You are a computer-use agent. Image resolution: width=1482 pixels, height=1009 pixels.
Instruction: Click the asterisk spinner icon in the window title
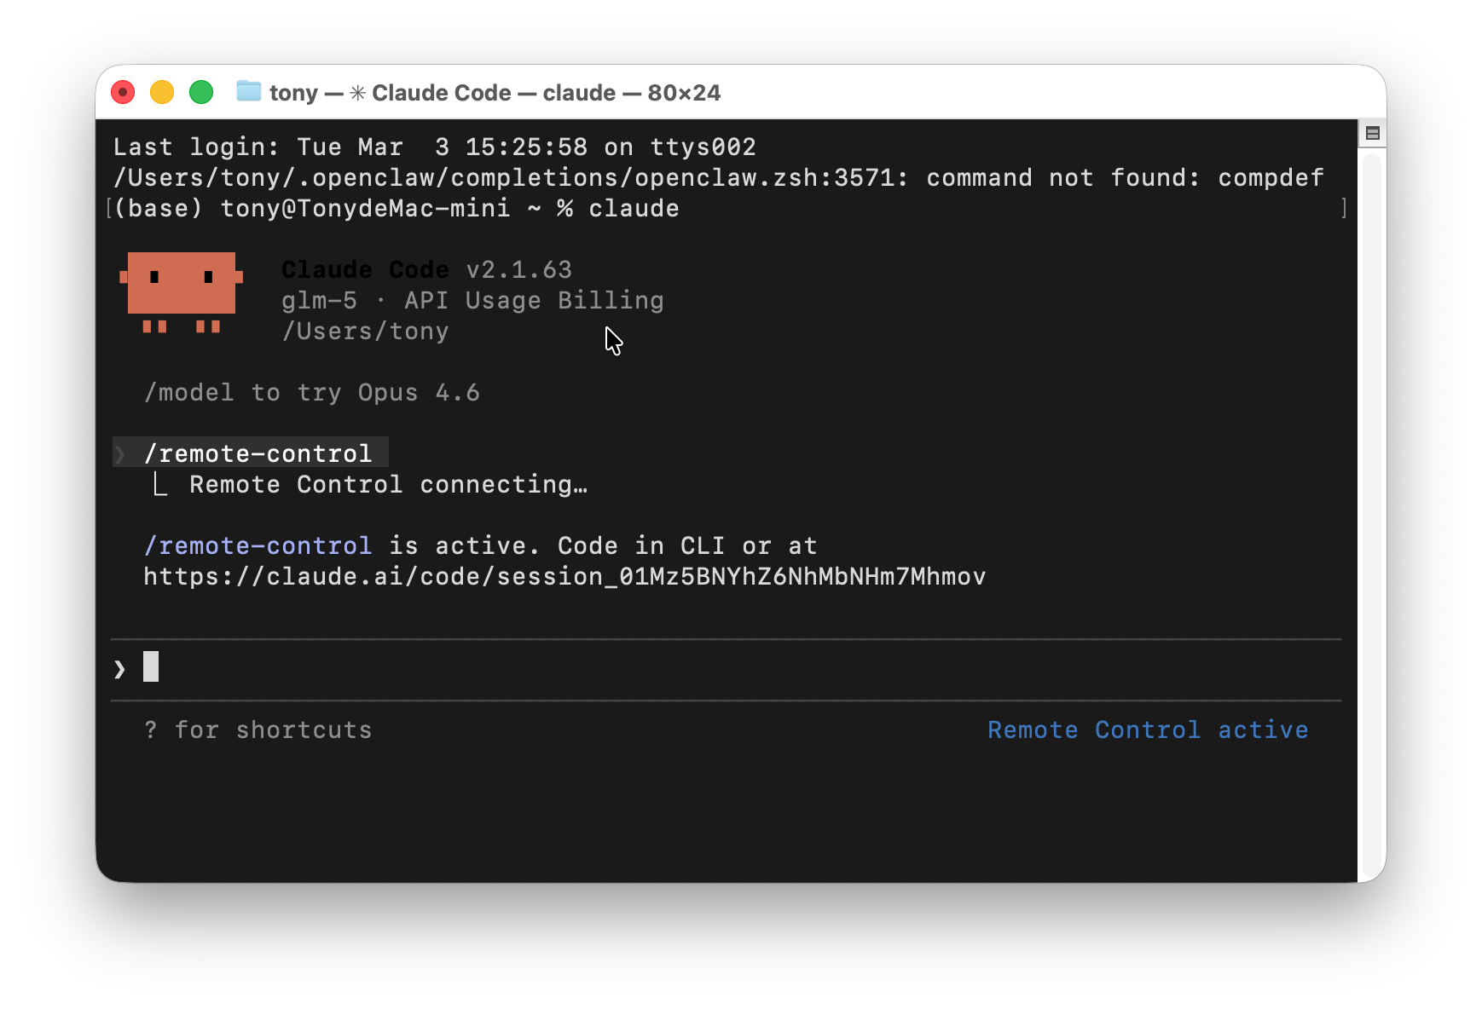[357, 93]
